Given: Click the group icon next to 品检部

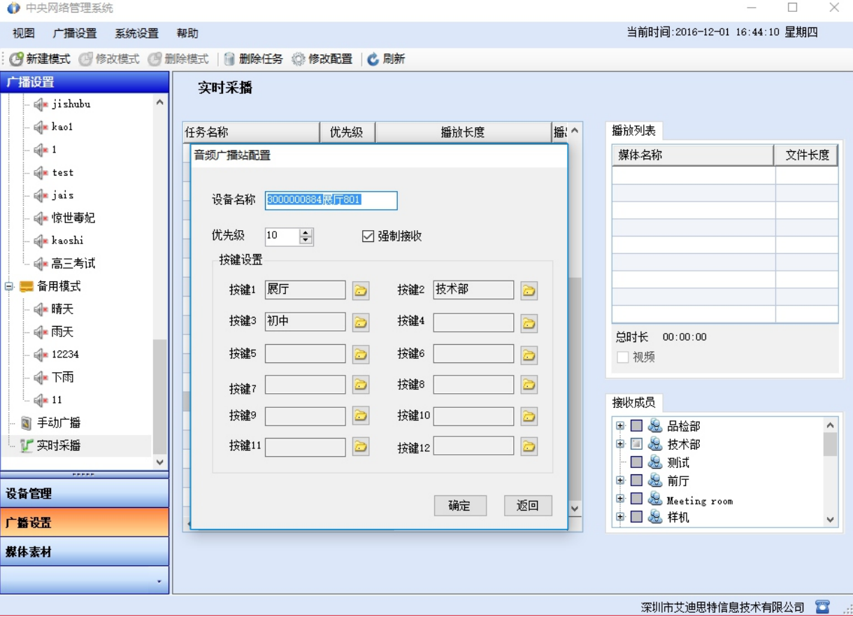Looking at the screenshot, I should pyautogui.click(x=655, y=425).
